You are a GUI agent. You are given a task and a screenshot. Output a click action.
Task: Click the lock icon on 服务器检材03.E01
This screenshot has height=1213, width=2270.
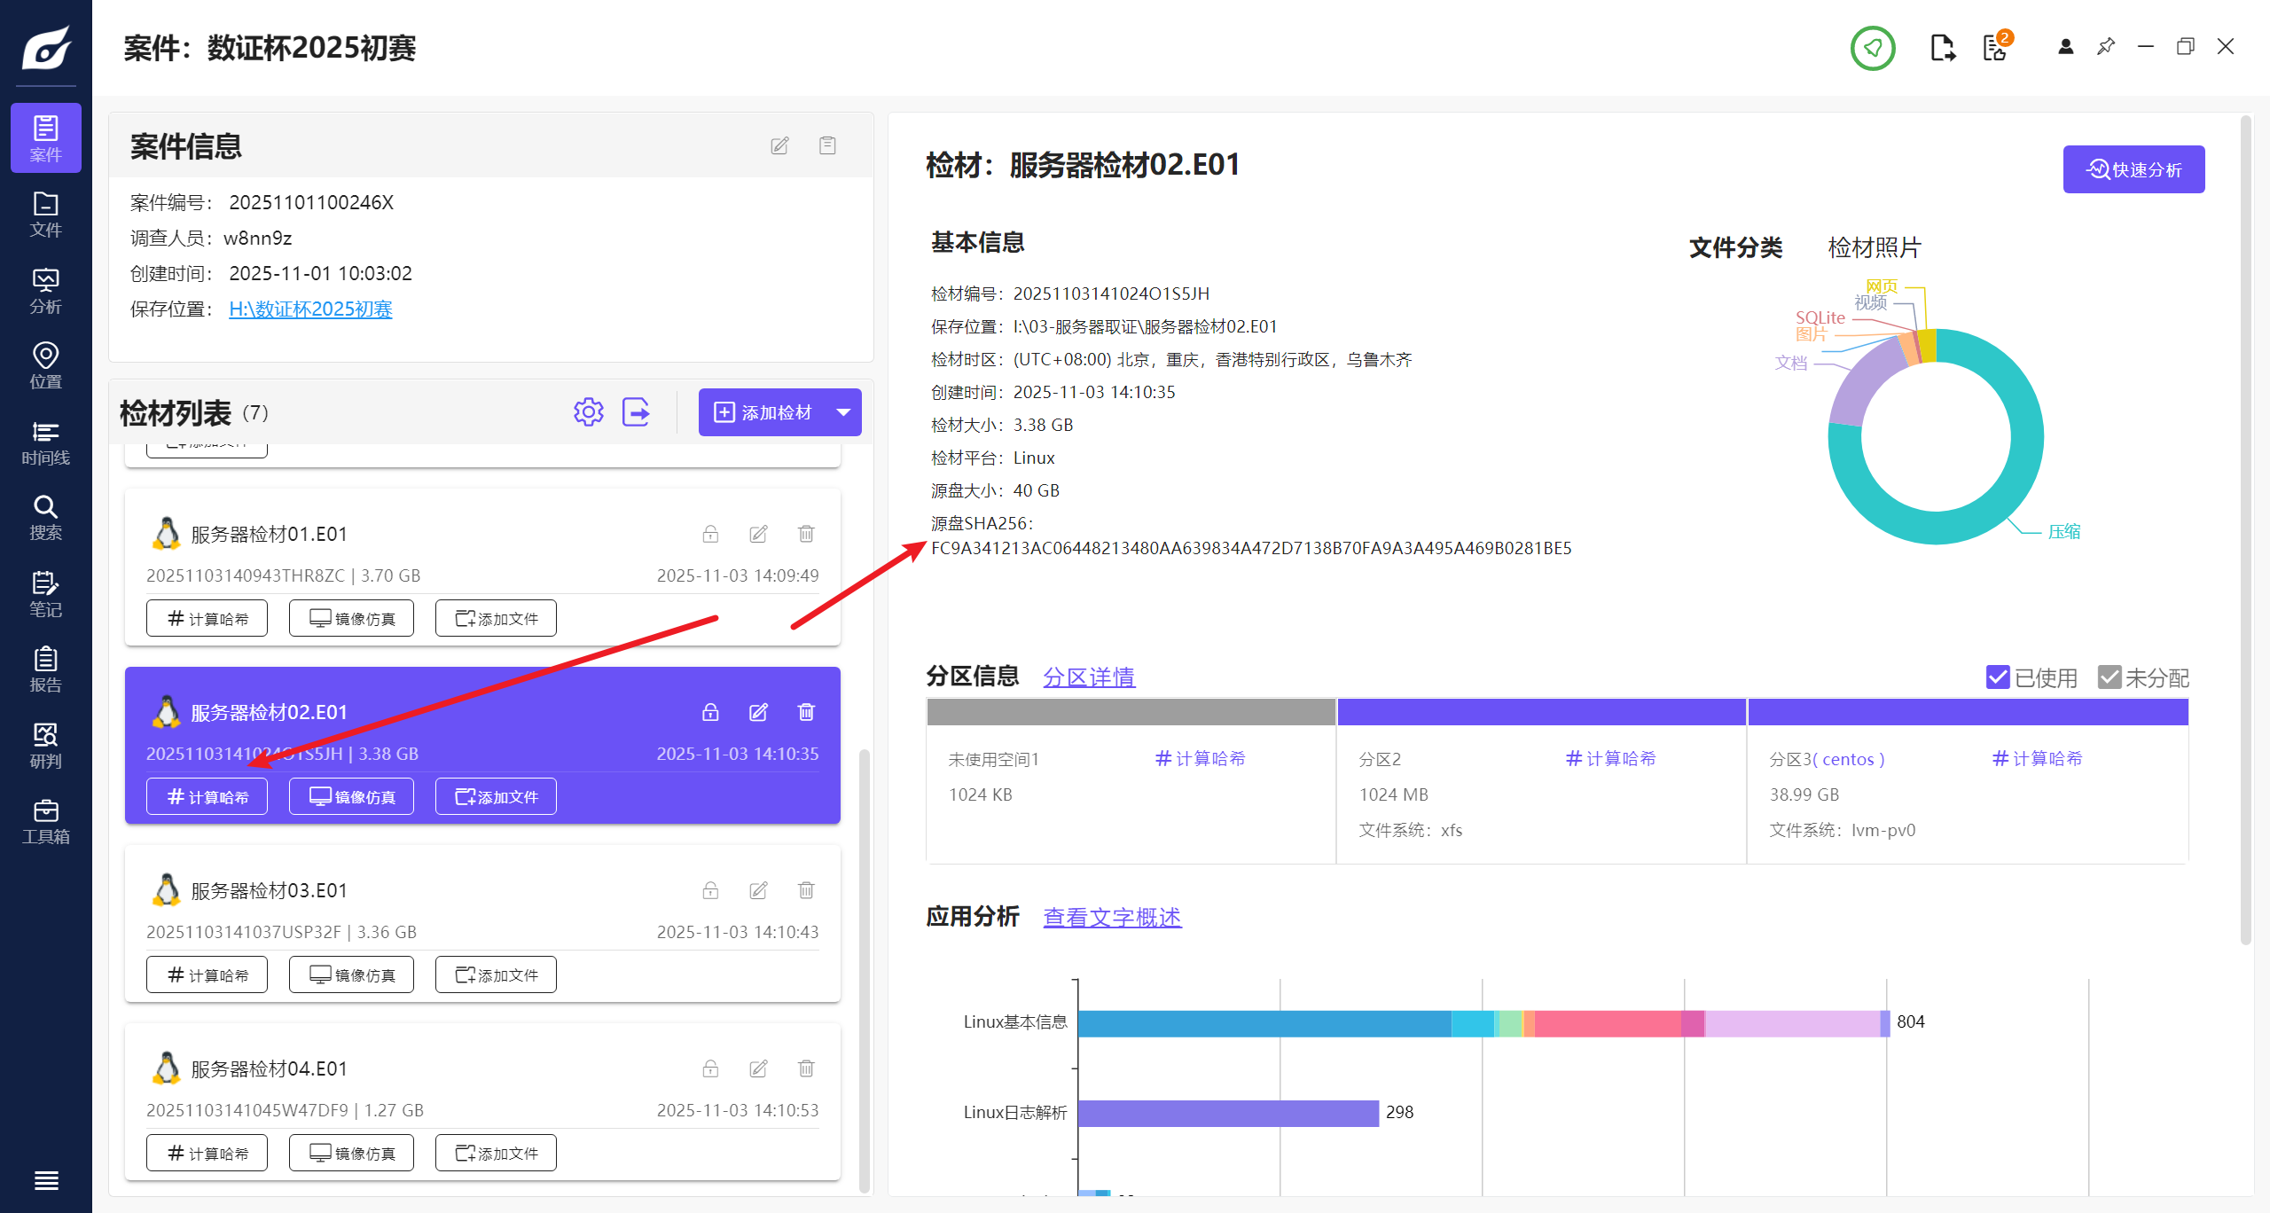click(710, 890)
